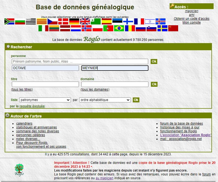218x182 pixels.
Task: Pick the Catalan striped flag
Action: click(42, 21)
